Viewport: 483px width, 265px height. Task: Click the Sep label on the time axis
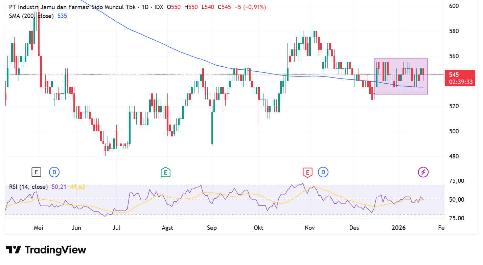point(212,228)
